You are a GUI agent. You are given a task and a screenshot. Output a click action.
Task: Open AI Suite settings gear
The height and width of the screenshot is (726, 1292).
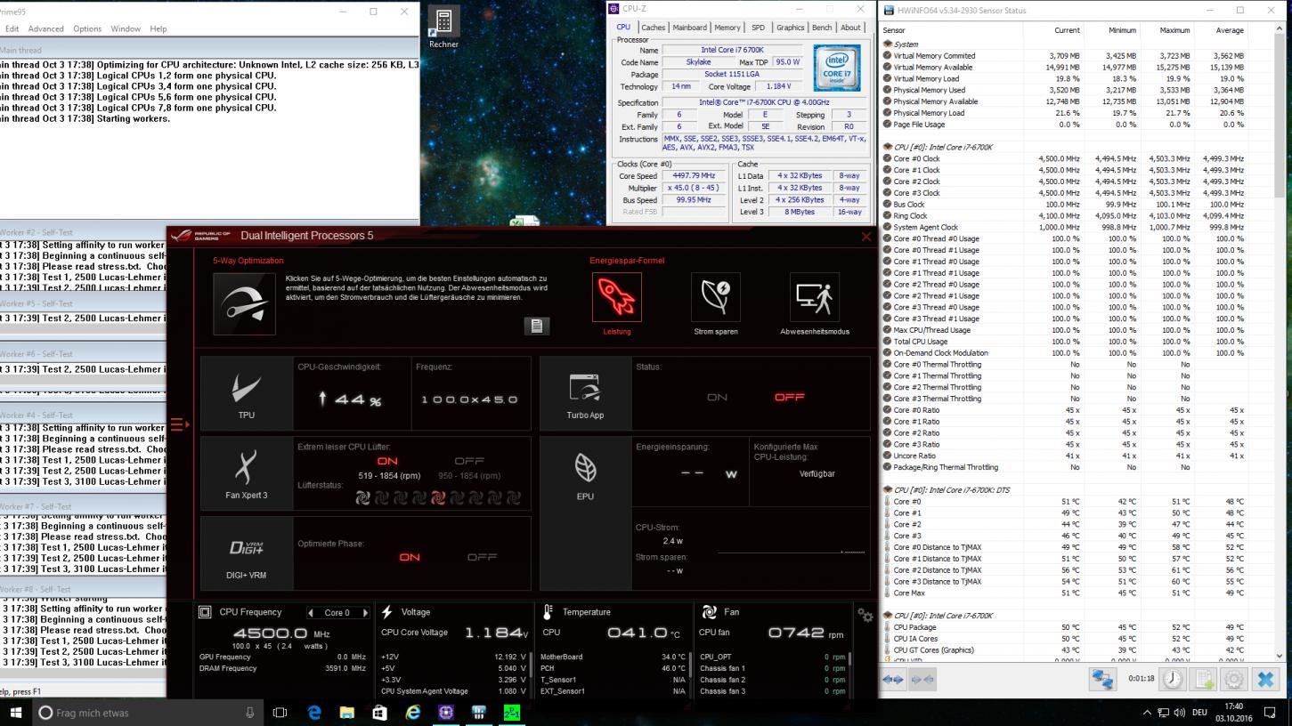(x=865, y=615)
